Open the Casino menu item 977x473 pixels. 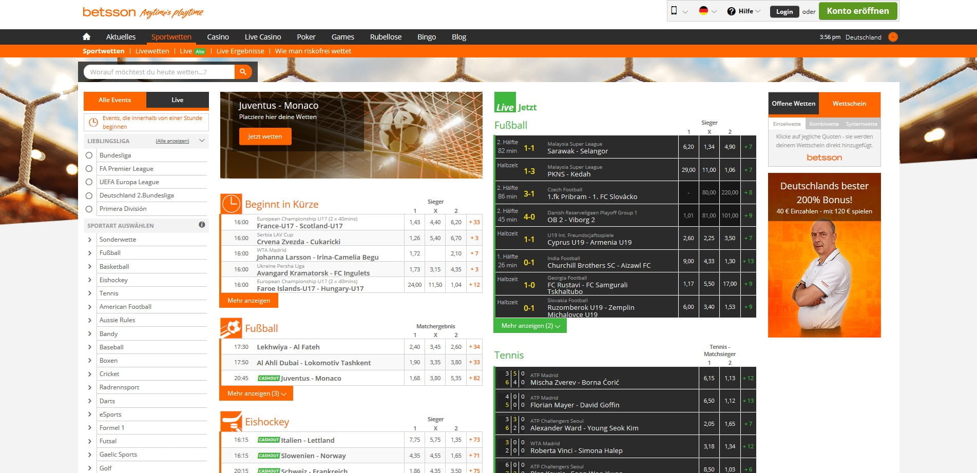tap(218, 37)
